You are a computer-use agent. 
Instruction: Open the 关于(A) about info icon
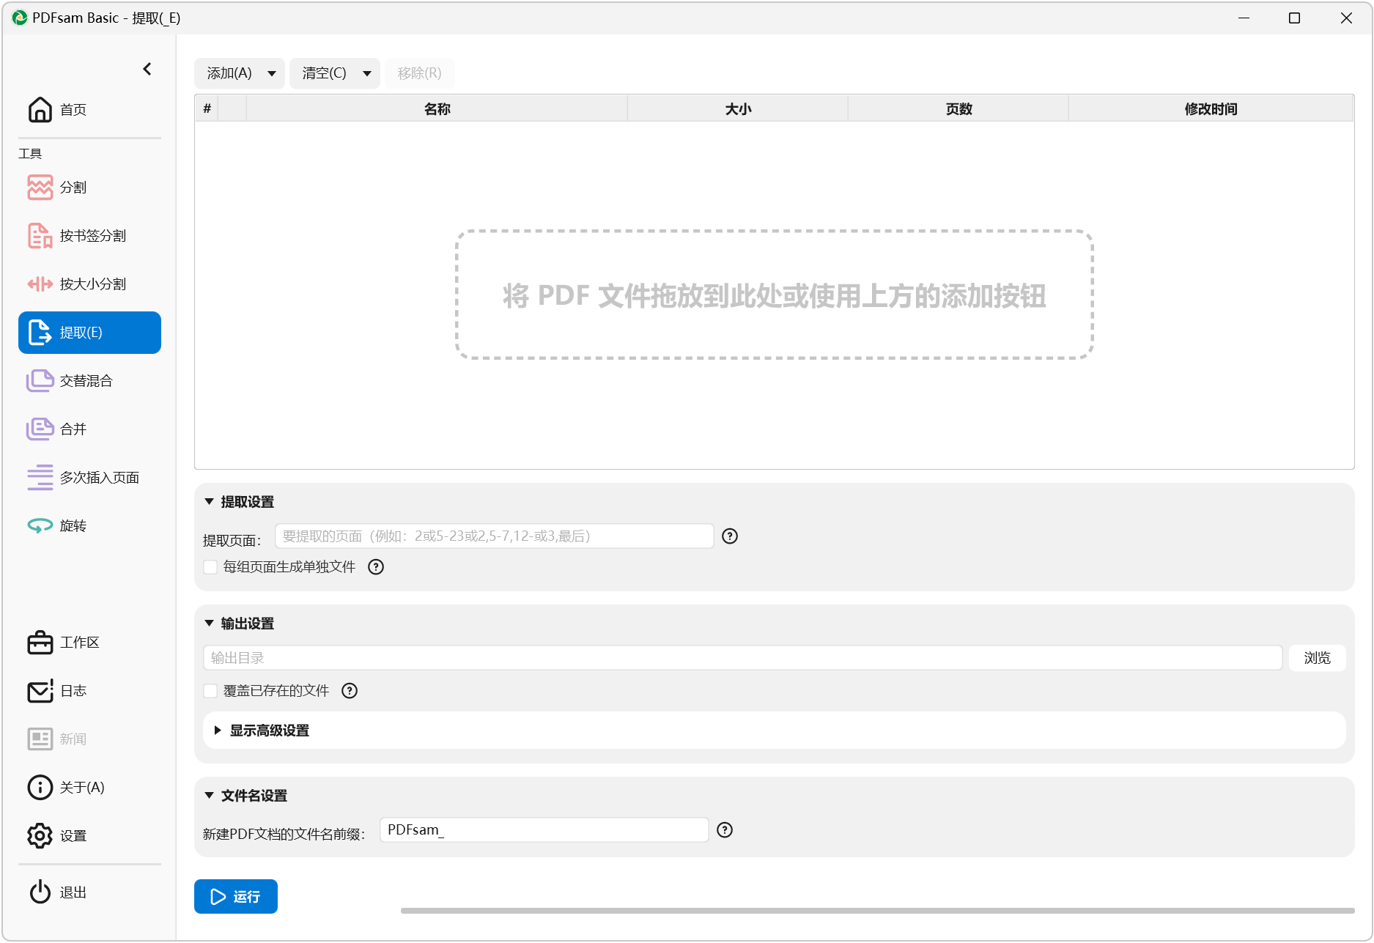click(40, 788)
